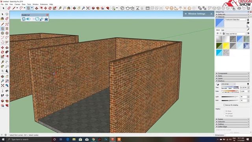
Task: Click the blue spiky icon in Double Cut toolbar
Action: (x=46, y=19)
